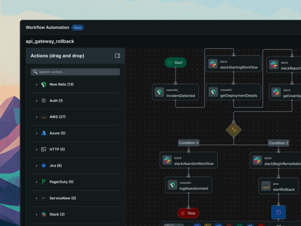The width and height of the screenshot is (301, 226).
Task: Click the New Relic logo icon in list
Action: [x=44, y=84]
